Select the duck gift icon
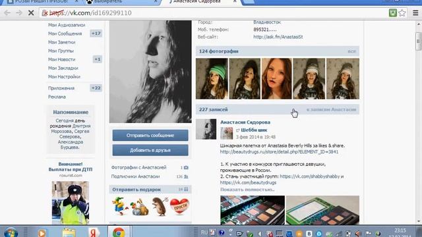422x237 pixels. point(120,206)
